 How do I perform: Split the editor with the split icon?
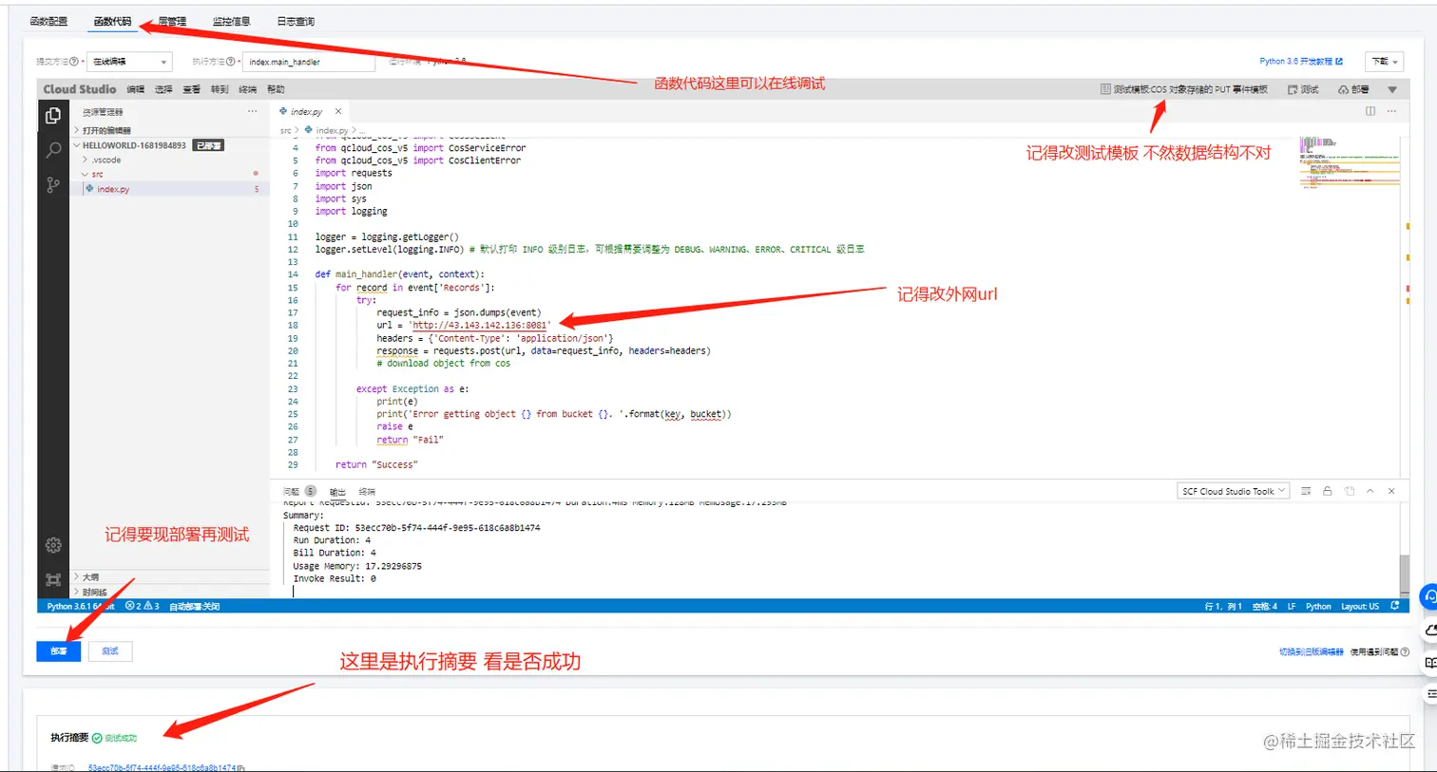[1370, 111]
